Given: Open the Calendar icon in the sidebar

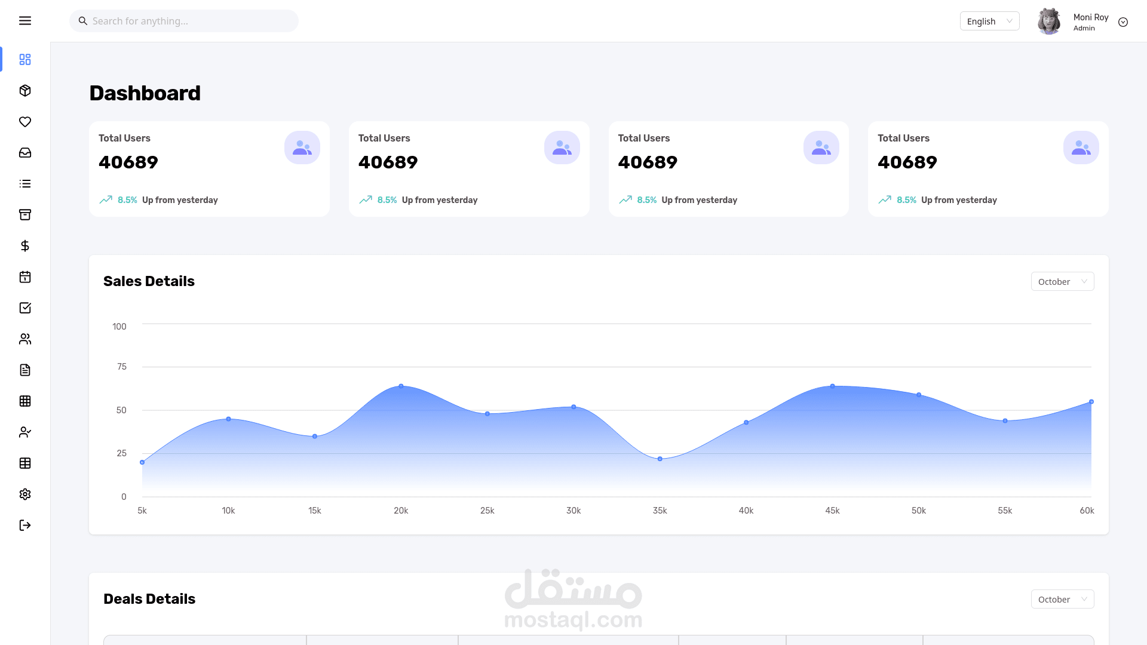Looking at the screenshot, I should click(25, 277).
